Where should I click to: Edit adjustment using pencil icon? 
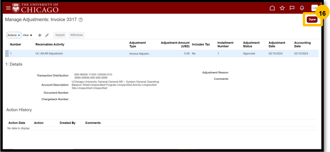47,35
